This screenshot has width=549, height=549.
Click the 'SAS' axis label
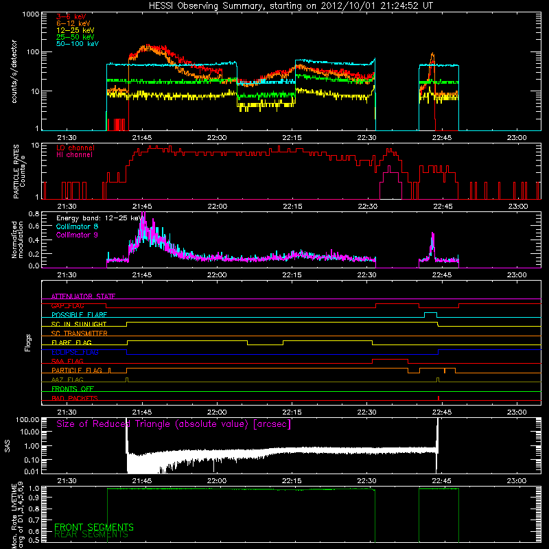(x=8, y=446)
